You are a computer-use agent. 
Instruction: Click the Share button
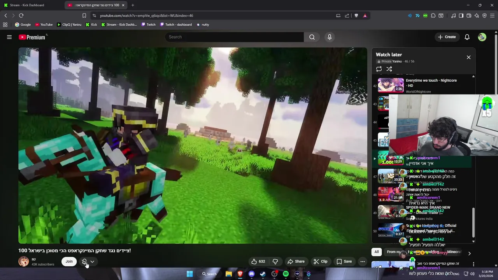coord(296,261)
